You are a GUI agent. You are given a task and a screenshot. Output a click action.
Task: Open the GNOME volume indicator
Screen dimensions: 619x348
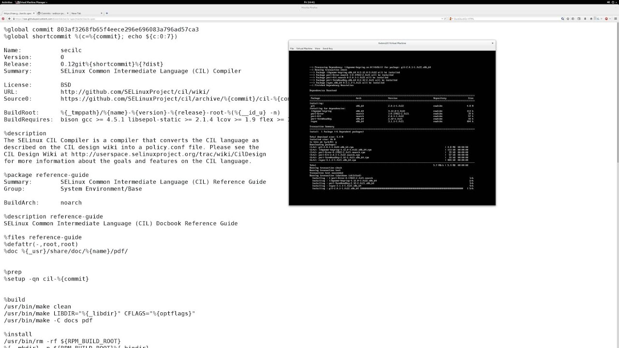[608, 2]
